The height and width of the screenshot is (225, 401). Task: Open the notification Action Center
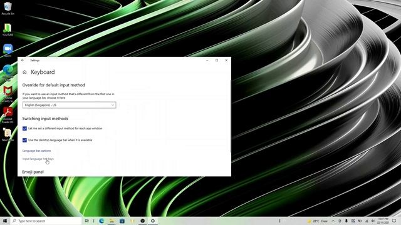click(x=394, y=221)
